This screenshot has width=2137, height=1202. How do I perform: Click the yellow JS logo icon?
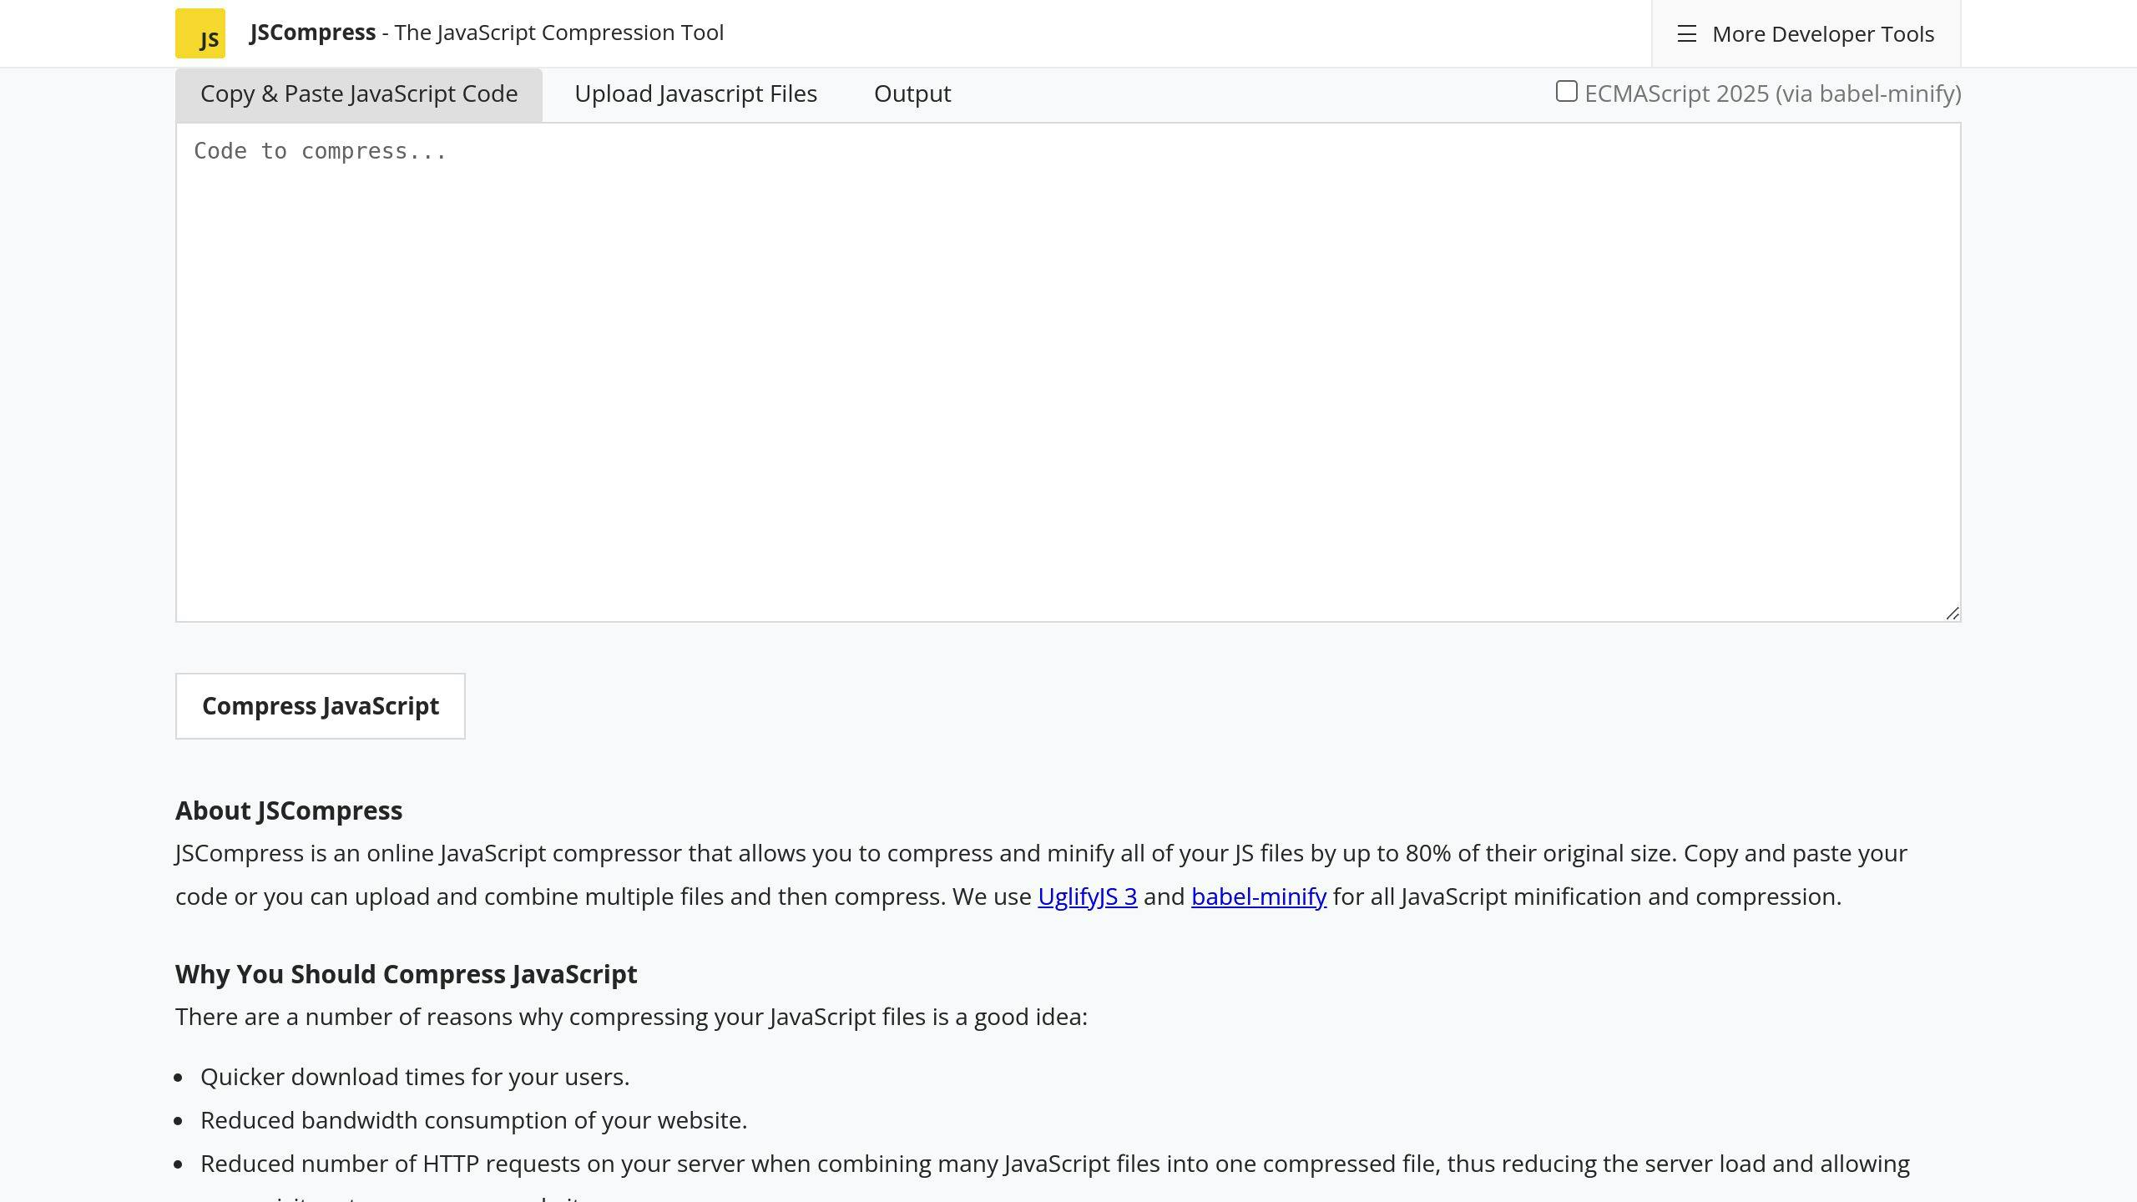pyautogui.click(x=200, y=33)
